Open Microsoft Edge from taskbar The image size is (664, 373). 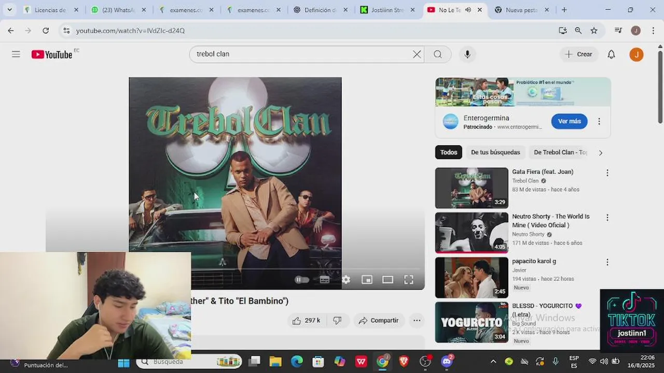click(x=297, y=362)
